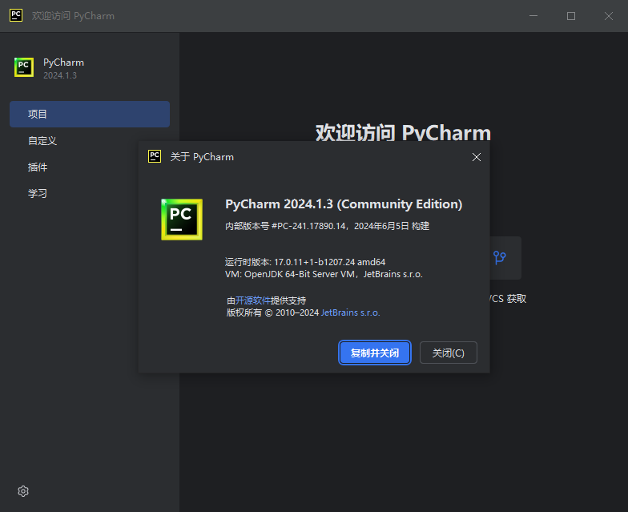Click the VM: OpenJDK 64-Bit Server VM line
Viewport: 628px width, 512px height.
tap(324, 274)
